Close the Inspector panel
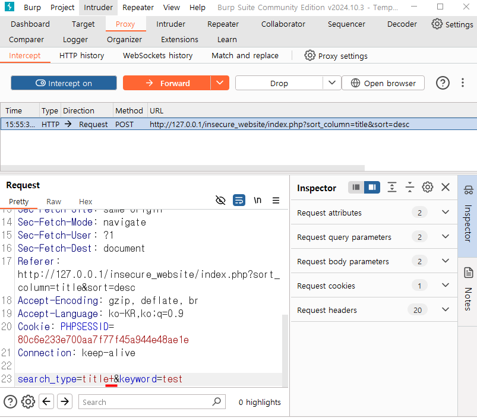Image resolution: width=477 pixels, height=418 pixels. [x=446, y=187]
